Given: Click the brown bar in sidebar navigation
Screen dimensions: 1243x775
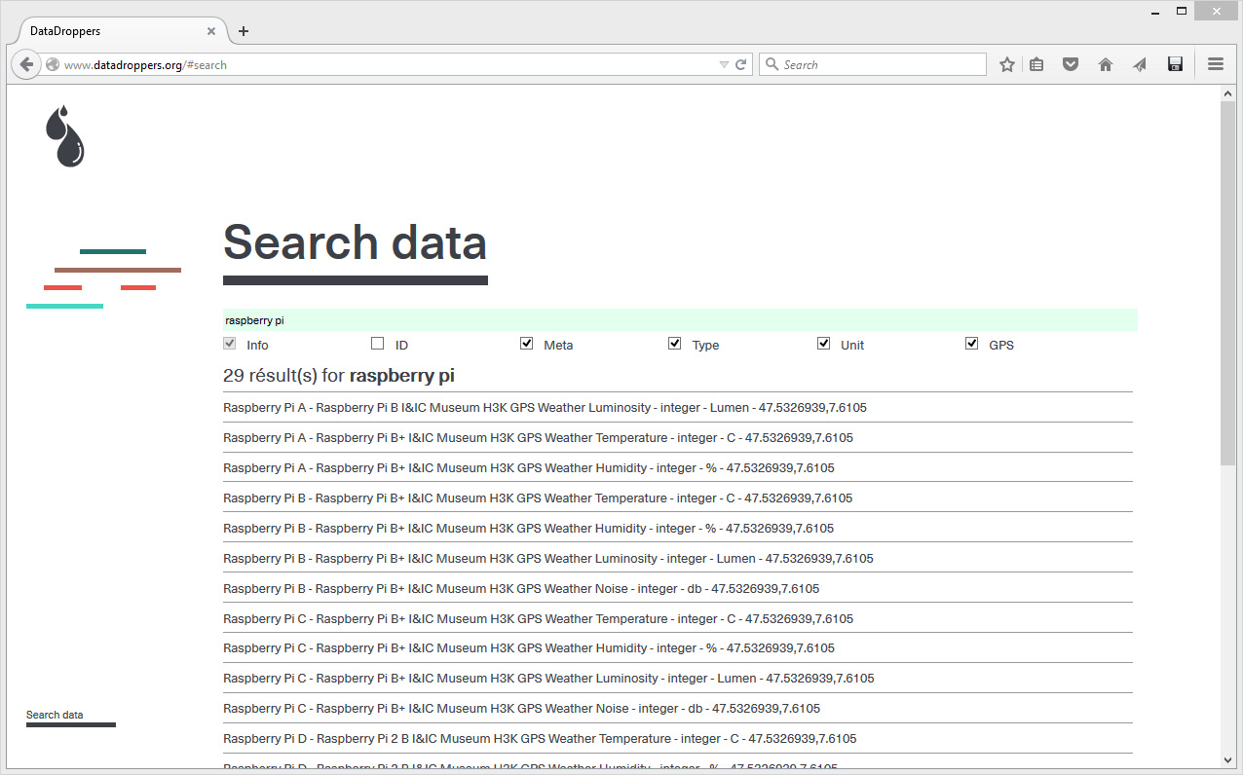Looking at the screenshot, I should click(118, 270).
